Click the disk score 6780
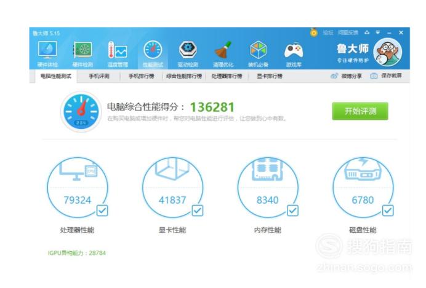Screen dimensions: 426x288 pyautogui.click(x=363, y=200)
